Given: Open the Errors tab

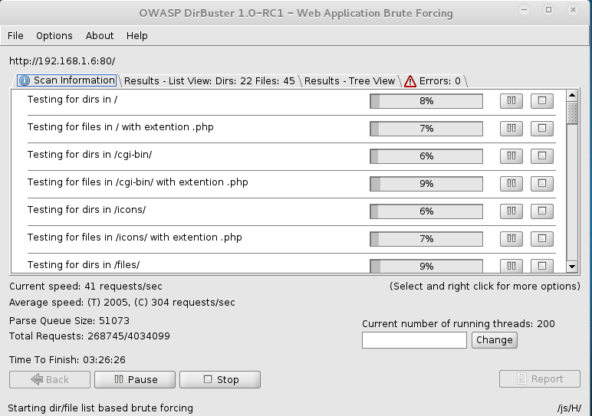Looking at the screenshot, I should 433,80.
